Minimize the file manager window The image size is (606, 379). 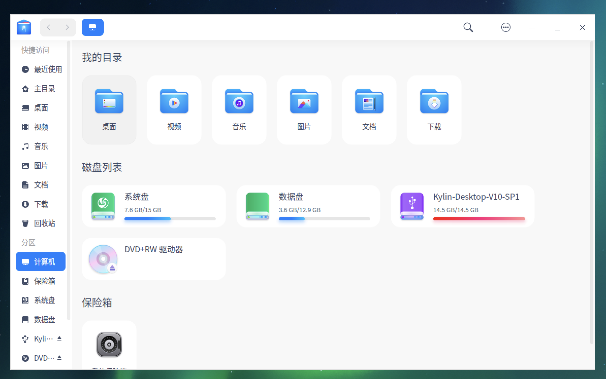532,28
